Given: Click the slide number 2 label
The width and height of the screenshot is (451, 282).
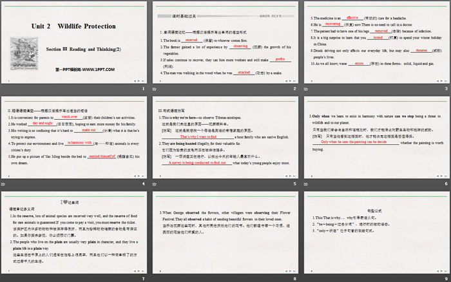Looking at the screenshot, I should click(x=294, y=89).
